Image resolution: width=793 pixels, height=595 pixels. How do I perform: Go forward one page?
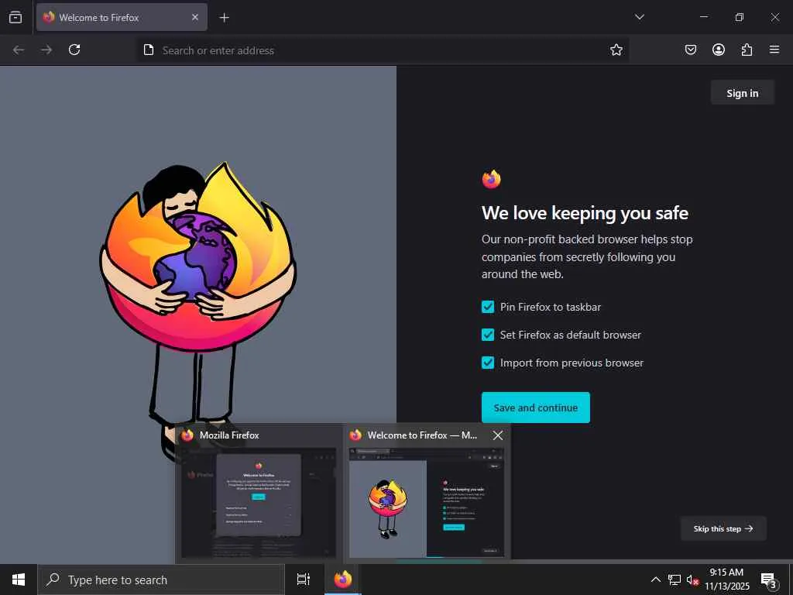(x=46, y=50)
